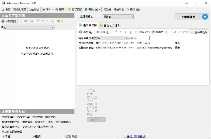Open the 列表 (L) dropdown
211x139 pixels.
pos(104,32)
